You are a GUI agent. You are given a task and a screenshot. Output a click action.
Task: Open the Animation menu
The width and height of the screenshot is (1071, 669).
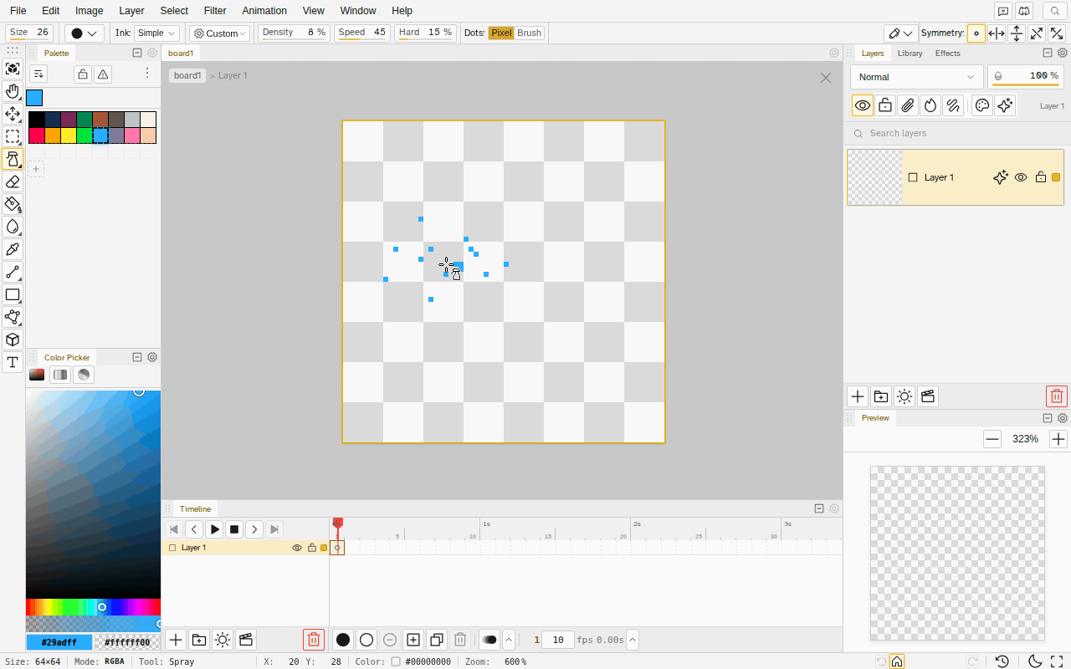264,11
